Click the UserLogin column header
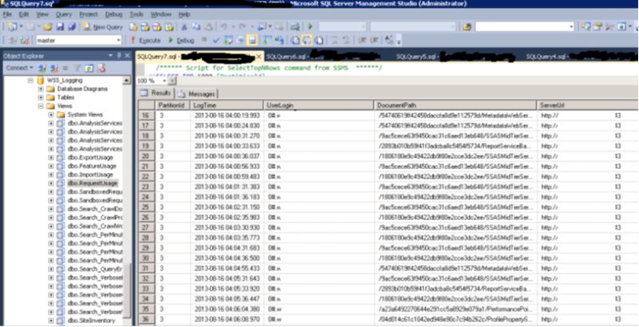Viewport: 639px width, 327px height. click(319, 105)
